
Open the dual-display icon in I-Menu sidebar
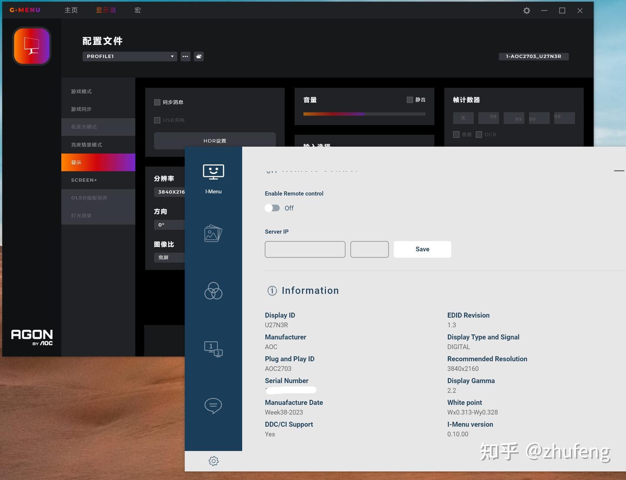click(213, 349)
